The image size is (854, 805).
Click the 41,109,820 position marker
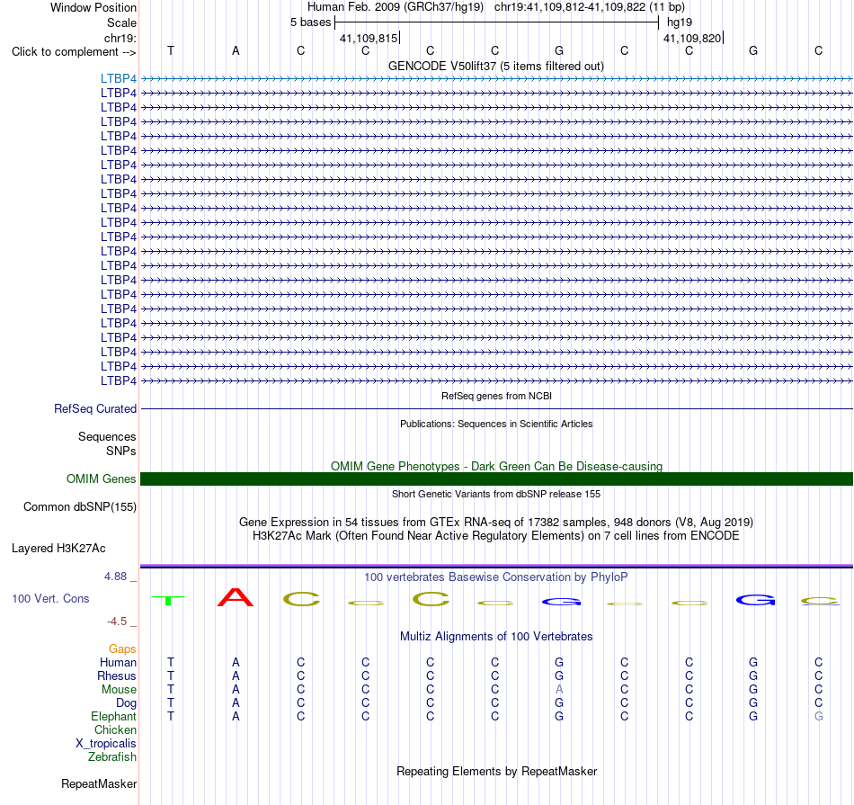(x=692, y=38)
